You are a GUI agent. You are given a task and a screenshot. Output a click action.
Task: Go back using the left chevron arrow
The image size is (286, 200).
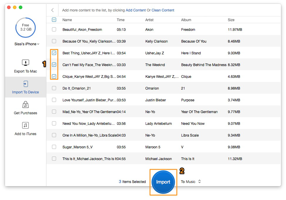[x=53, y=10]
